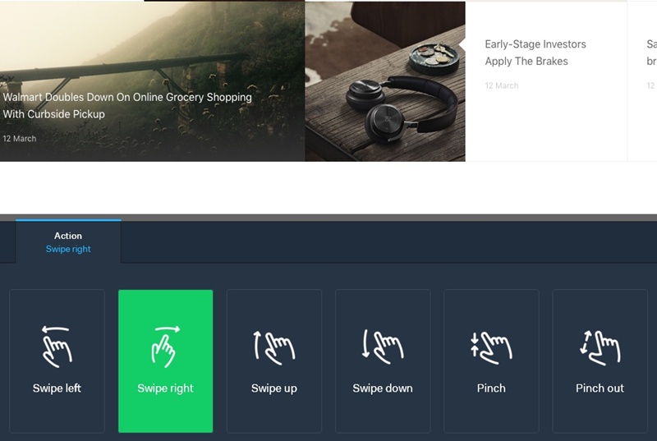Click the 12 March date under Early-Stage Investors
Image resolution: width=657 pixels, height=441 pixels.
pyautogui.click(x=502, y=85)
